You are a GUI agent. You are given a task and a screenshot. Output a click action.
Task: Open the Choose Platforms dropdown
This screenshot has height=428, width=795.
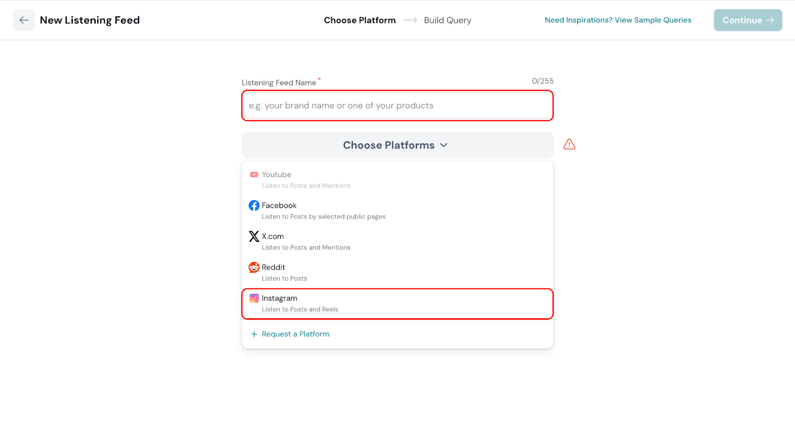click(388, 145)
